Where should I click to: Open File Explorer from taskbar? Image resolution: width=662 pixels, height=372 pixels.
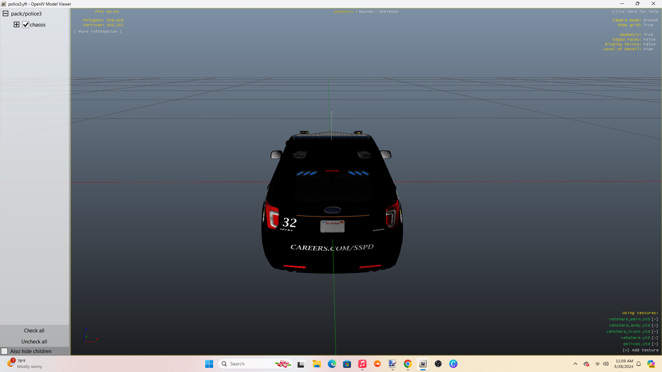[x=317, y=364]
